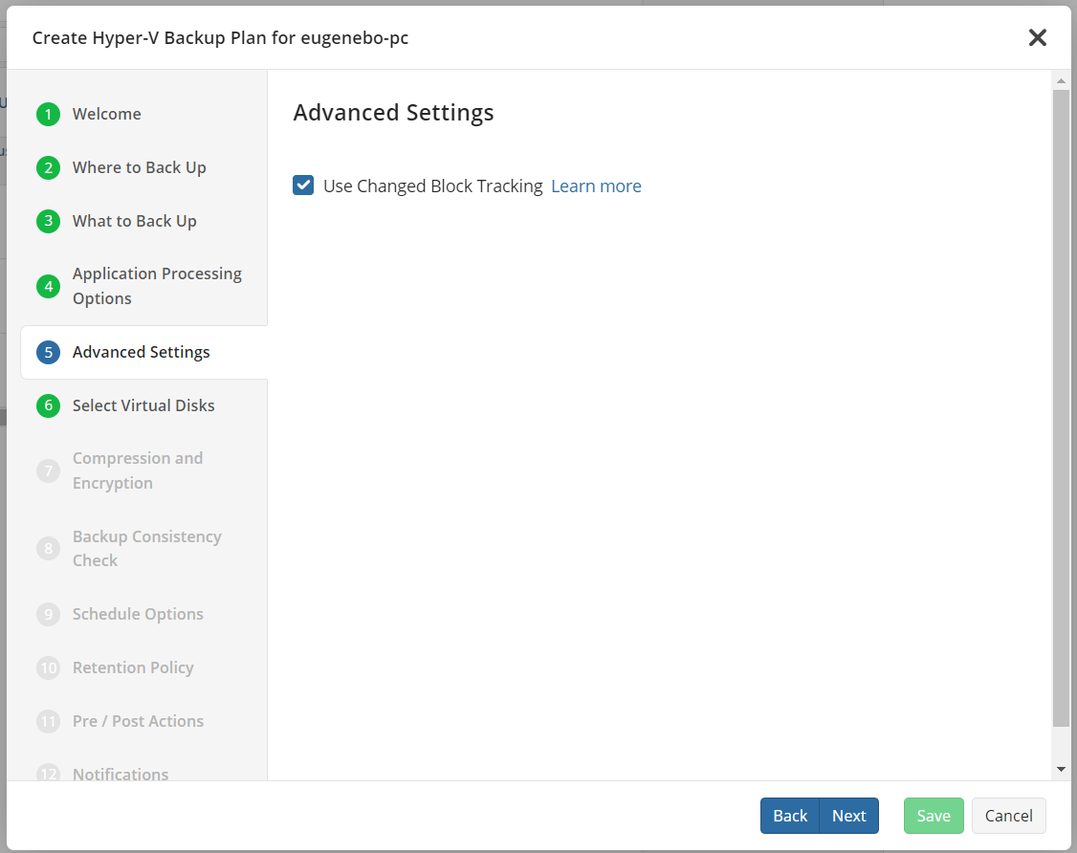The width and height of the screenshot is (1077, 853).
Task: Click the numbered circle 3 beside What to Back Up
Action: point(48,221)
